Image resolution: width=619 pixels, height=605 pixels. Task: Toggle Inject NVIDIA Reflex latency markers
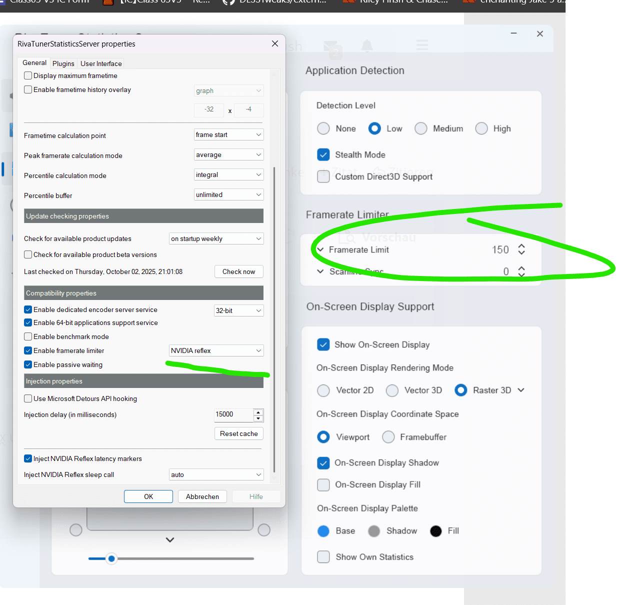pos(28,458)
